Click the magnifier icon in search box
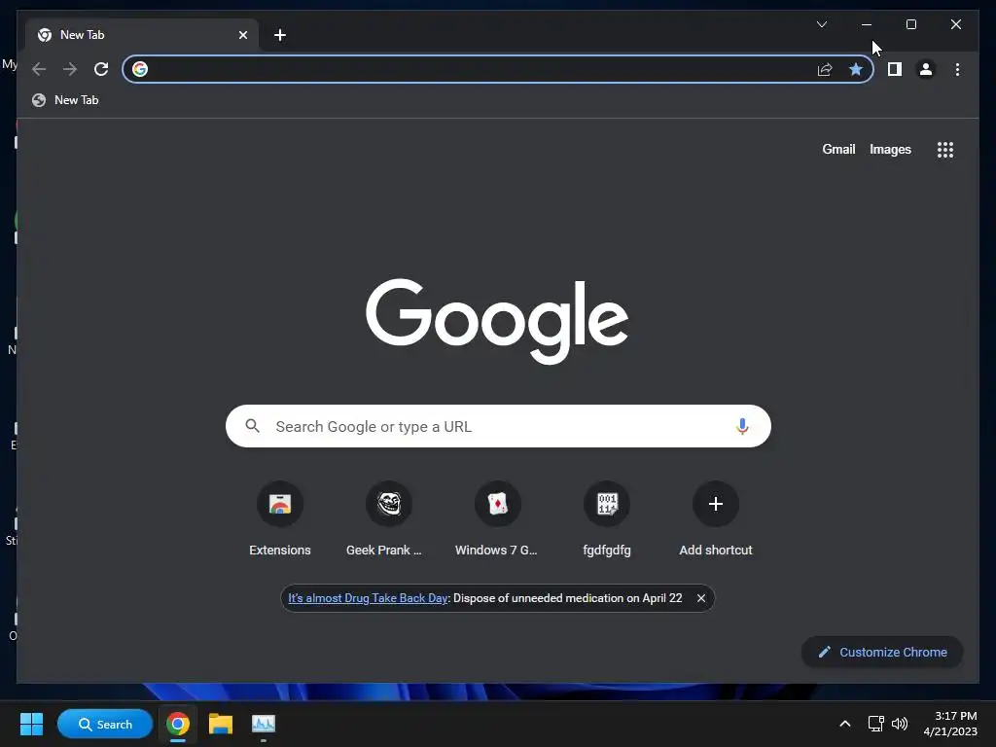The height and width of the screenshot is (747, 996). 252,426
